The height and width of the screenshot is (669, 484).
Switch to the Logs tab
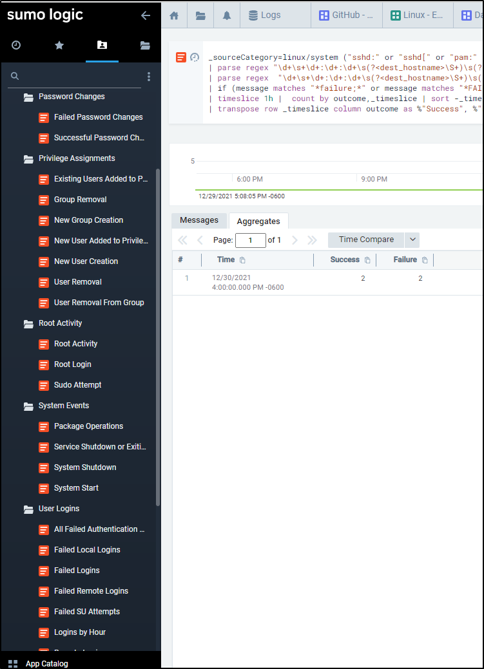[276, 15]
